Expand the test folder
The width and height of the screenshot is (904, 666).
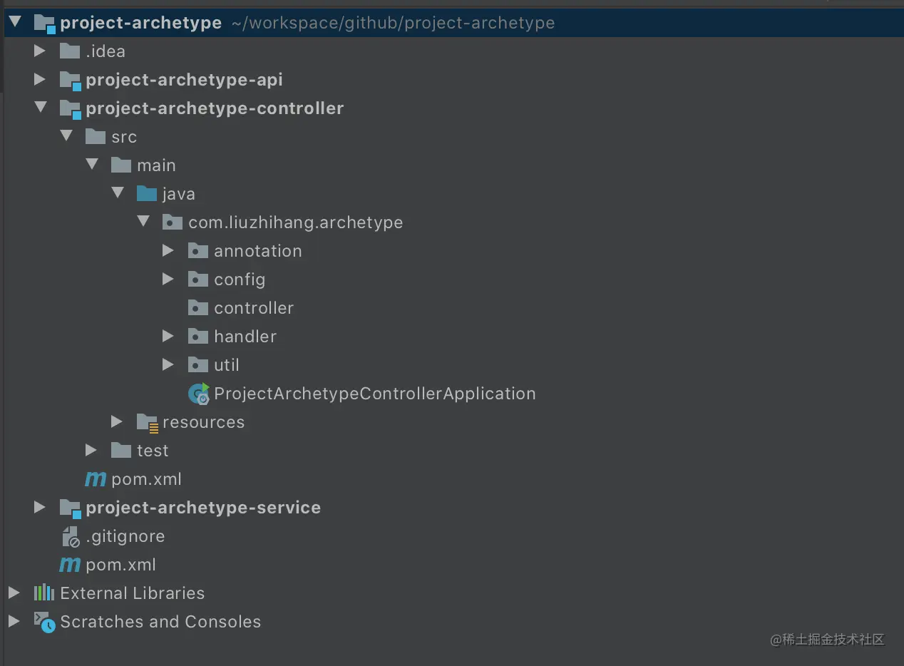pyautogui.click(x=91, y=451)
